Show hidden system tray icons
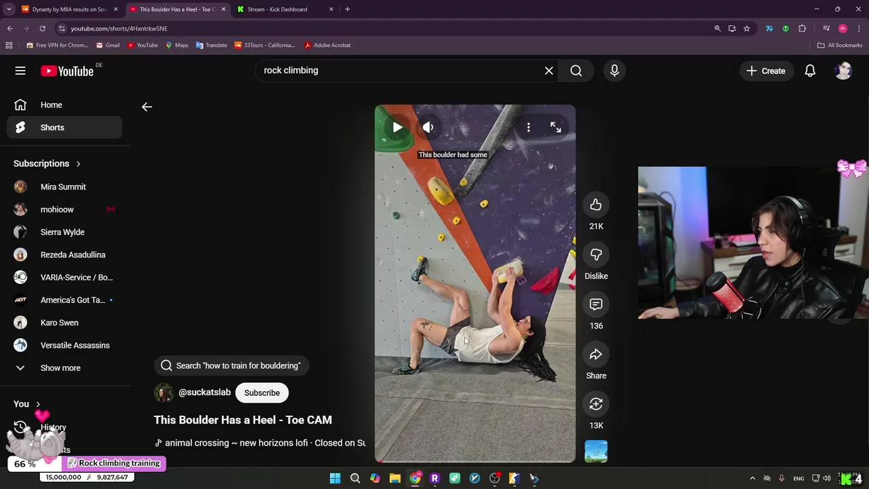The width and height of the screenshot is (869, 489). tap(752, 478)
